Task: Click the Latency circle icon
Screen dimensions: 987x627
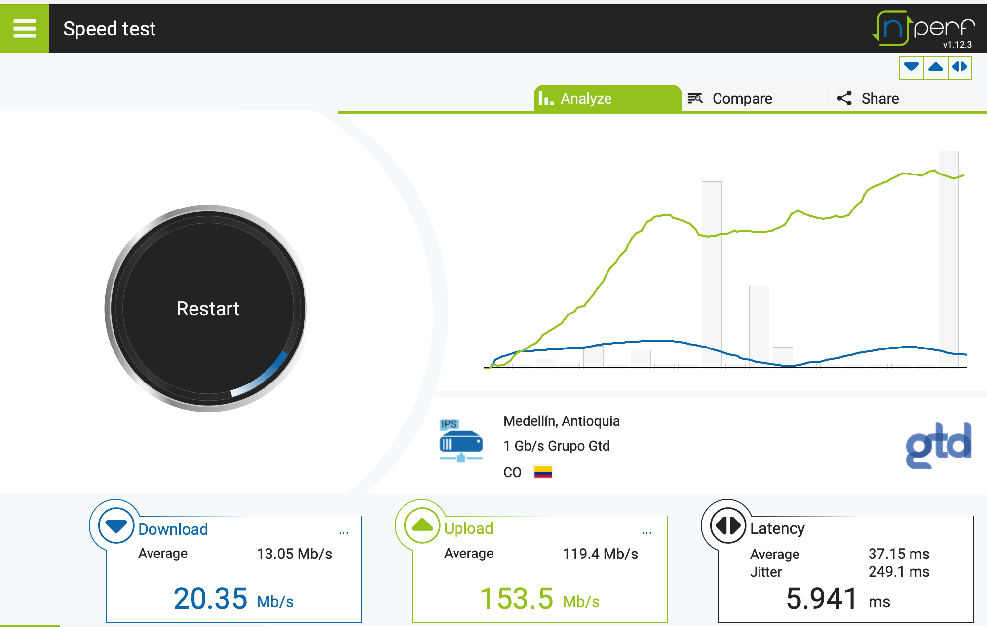Action: pyautogui.click(x=728, y=526)
